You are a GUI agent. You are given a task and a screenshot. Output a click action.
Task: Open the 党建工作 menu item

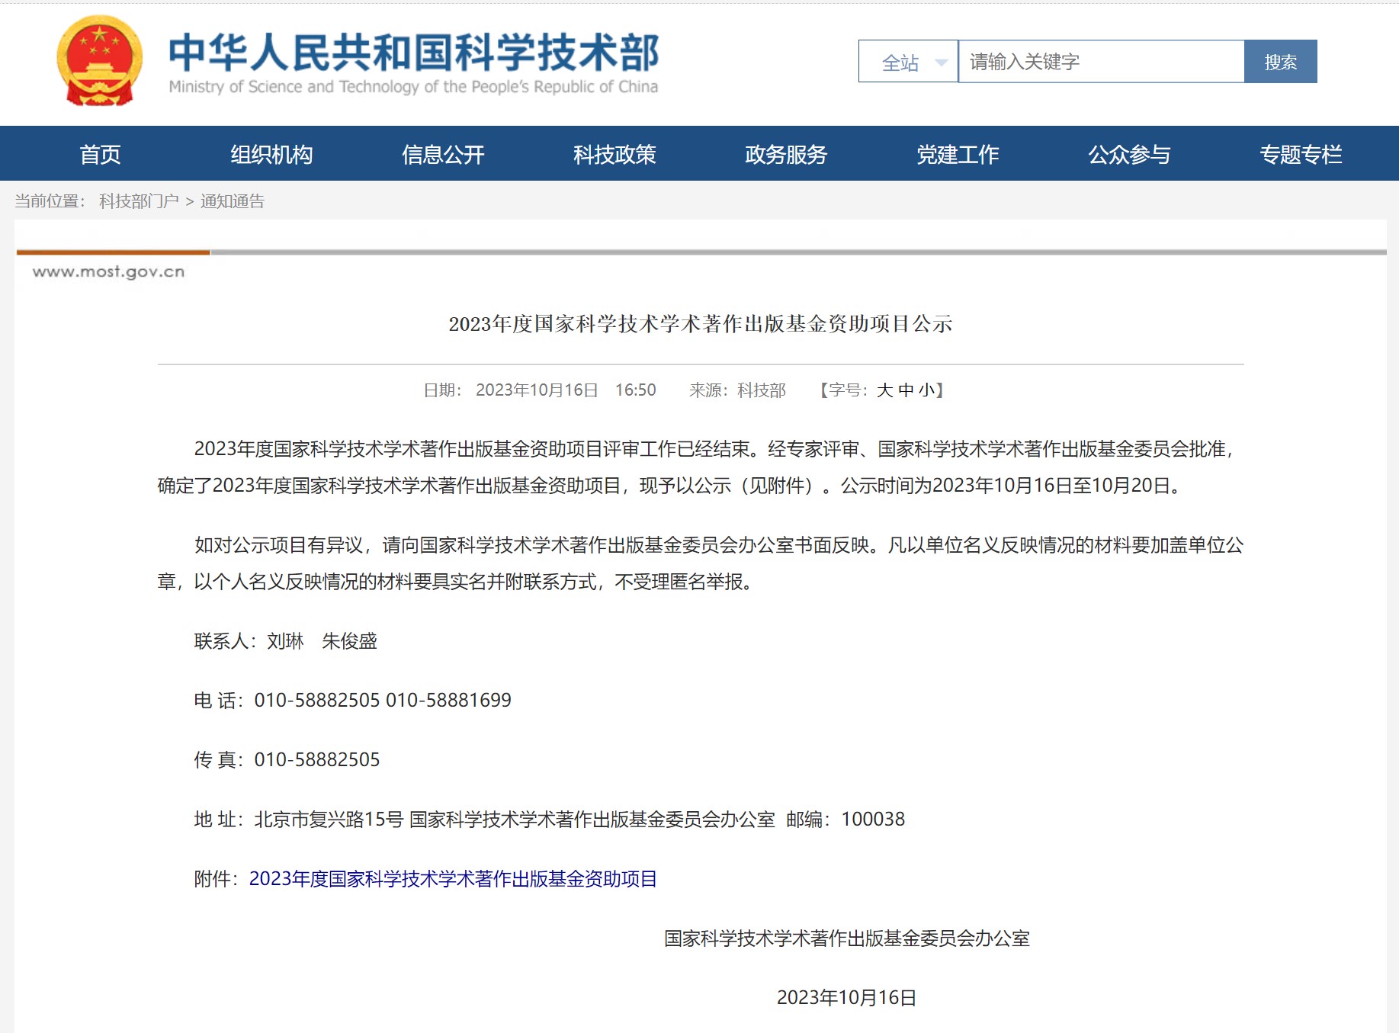[958, 154]
